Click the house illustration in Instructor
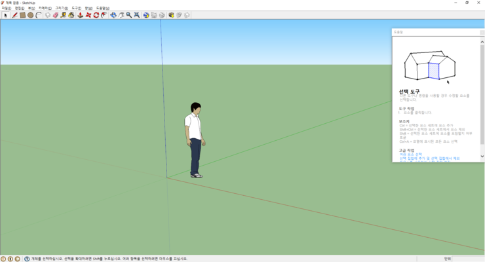The width and height of the screenshot is (485, 262). tap(430, 65)
